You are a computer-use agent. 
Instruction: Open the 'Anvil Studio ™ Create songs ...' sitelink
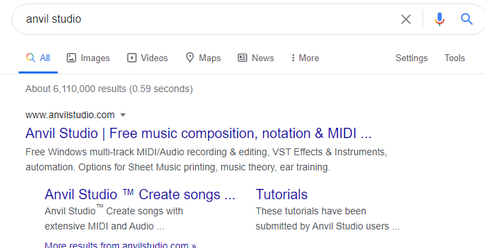(140, 194)
